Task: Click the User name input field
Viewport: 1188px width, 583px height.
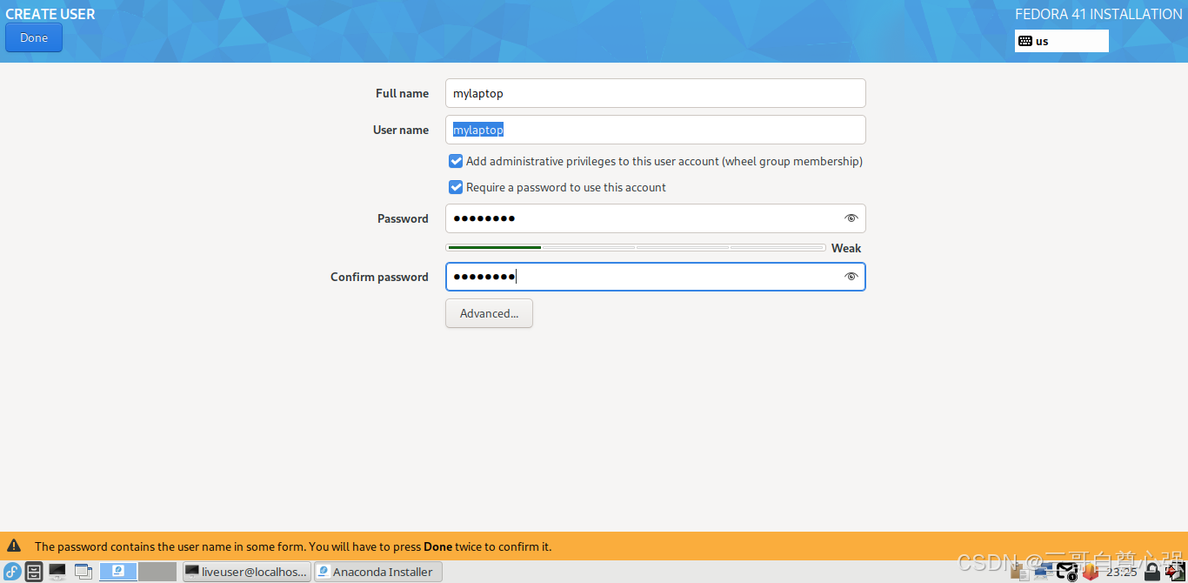Action: tap(655, 130)
